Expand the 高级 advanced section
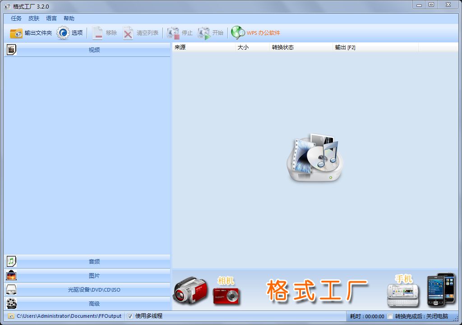The height and width of the screenshot is (325, 462). tap(94, 304)
